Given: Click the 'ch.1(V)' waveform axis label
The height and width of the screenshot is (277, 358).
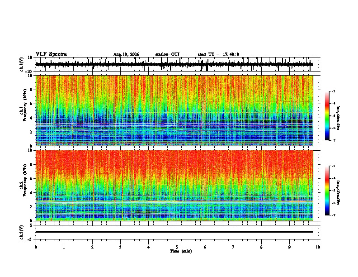Looking at the screenshot, I should [x=22, y=64].
